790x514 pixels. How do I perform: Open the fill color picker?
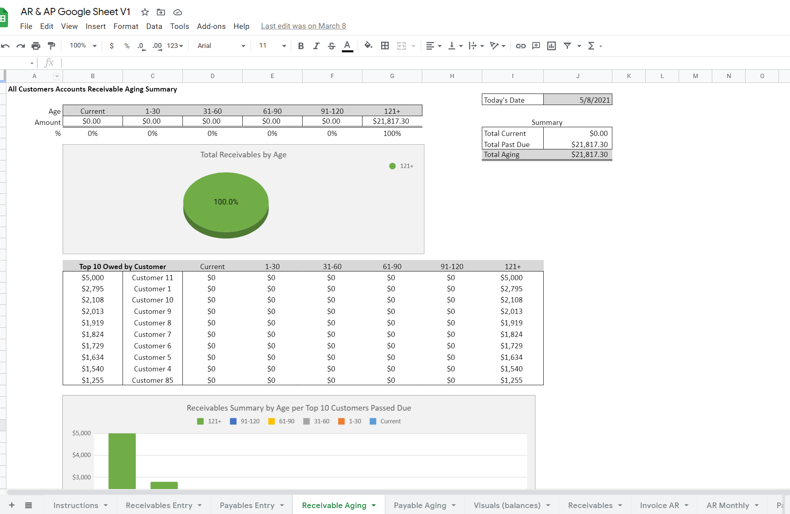(x=368, y=46)
